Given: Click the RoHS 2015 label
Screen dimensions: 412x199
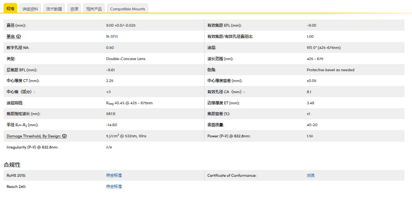Looking at the screenshot, I should click(x=16, y=176).
